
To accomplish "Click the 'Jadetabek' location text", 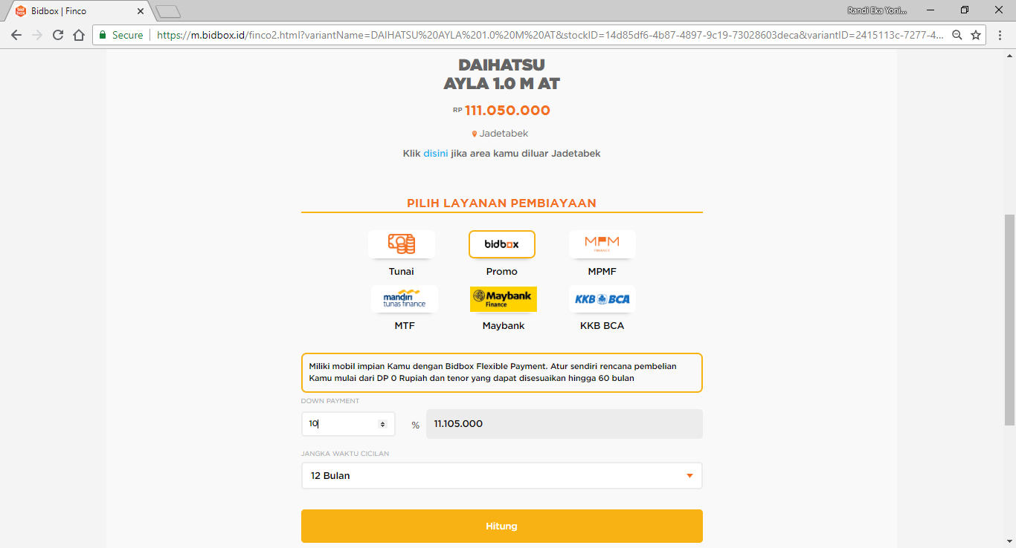I will [x=504, y=134].
